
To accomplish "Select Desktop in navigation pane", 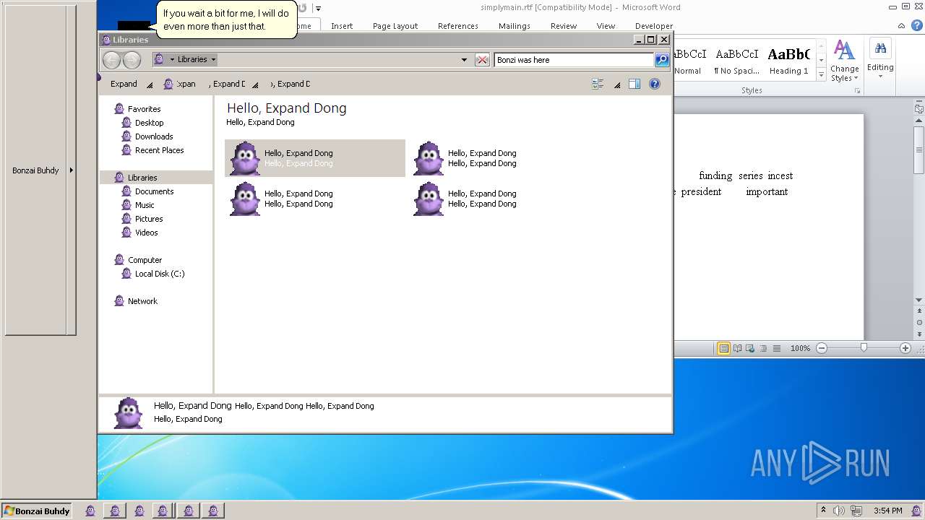I will click(149, 123).
